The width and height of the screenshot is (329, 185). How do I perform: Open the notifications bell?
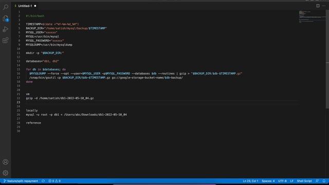324,181
